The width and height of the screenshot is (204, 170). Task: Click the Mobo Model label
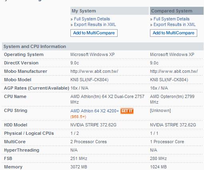pos(18,80)
